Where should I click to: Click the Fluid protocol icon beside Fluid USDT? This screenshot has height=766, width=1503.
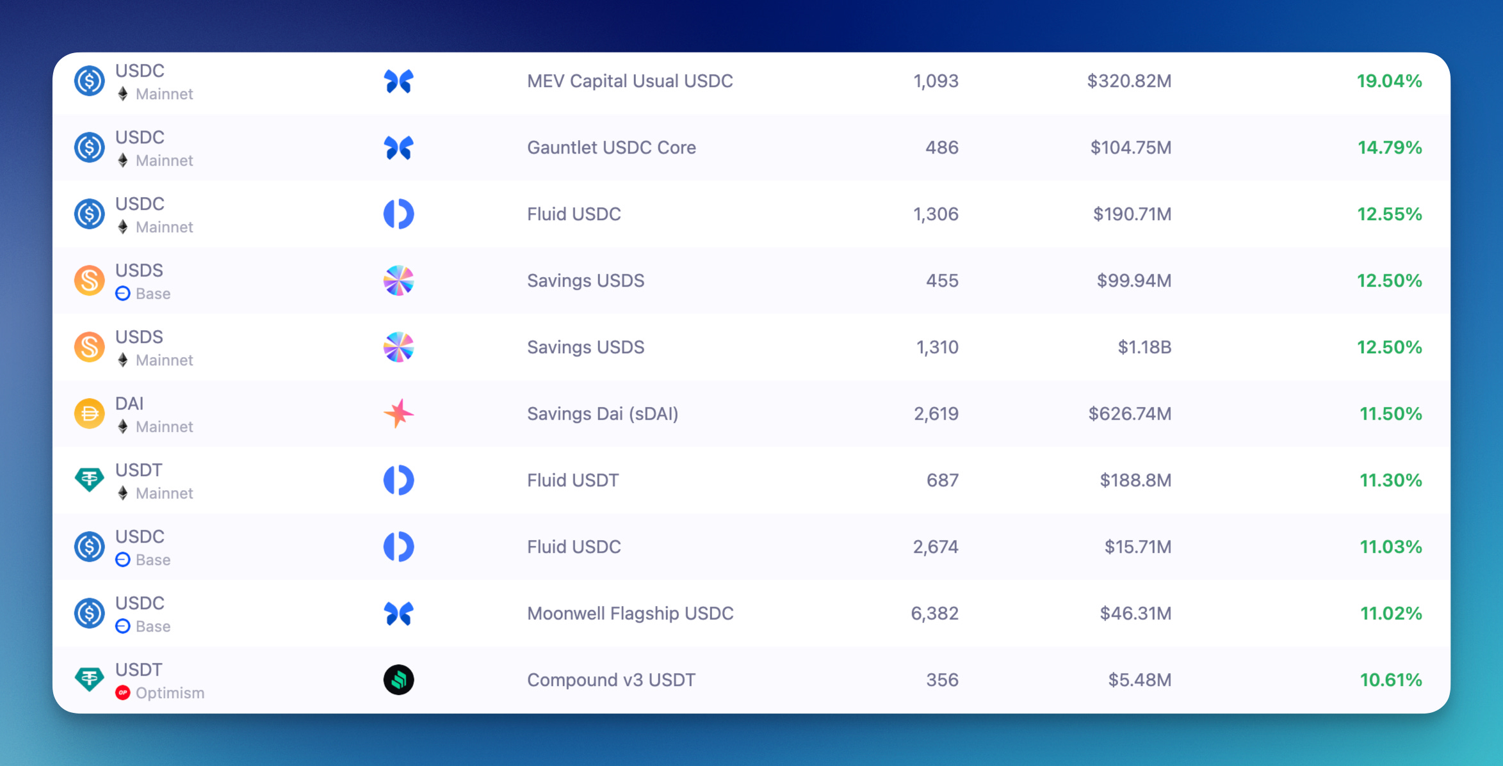coord(398,481)
